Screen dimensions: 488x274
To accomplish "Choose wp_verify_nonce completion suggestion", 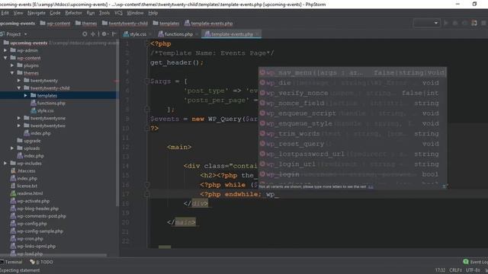I will (x=352, y=93).
